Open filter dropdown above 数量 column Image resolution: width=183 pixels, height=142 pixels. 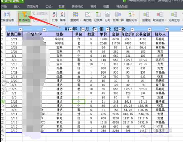click(x=95, y=29)
